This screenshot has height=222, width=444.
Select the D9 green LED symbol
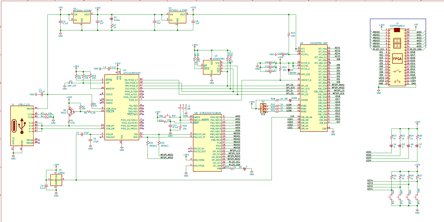[244, 169]
